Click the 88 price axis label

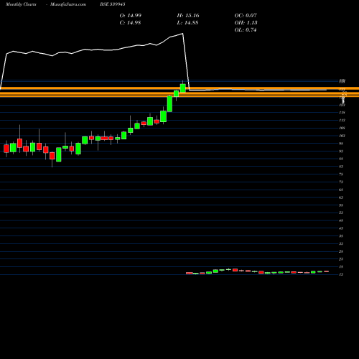[x=342, y=159]
